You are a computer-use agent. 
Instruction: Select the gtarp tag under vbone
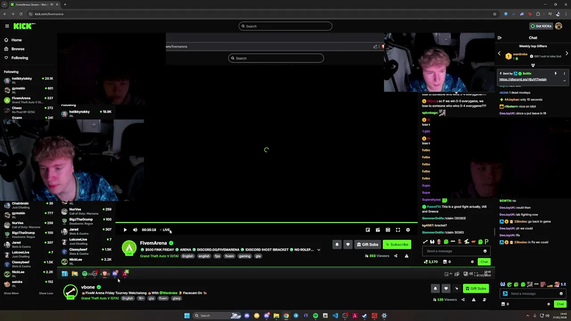tap(177, 298)
